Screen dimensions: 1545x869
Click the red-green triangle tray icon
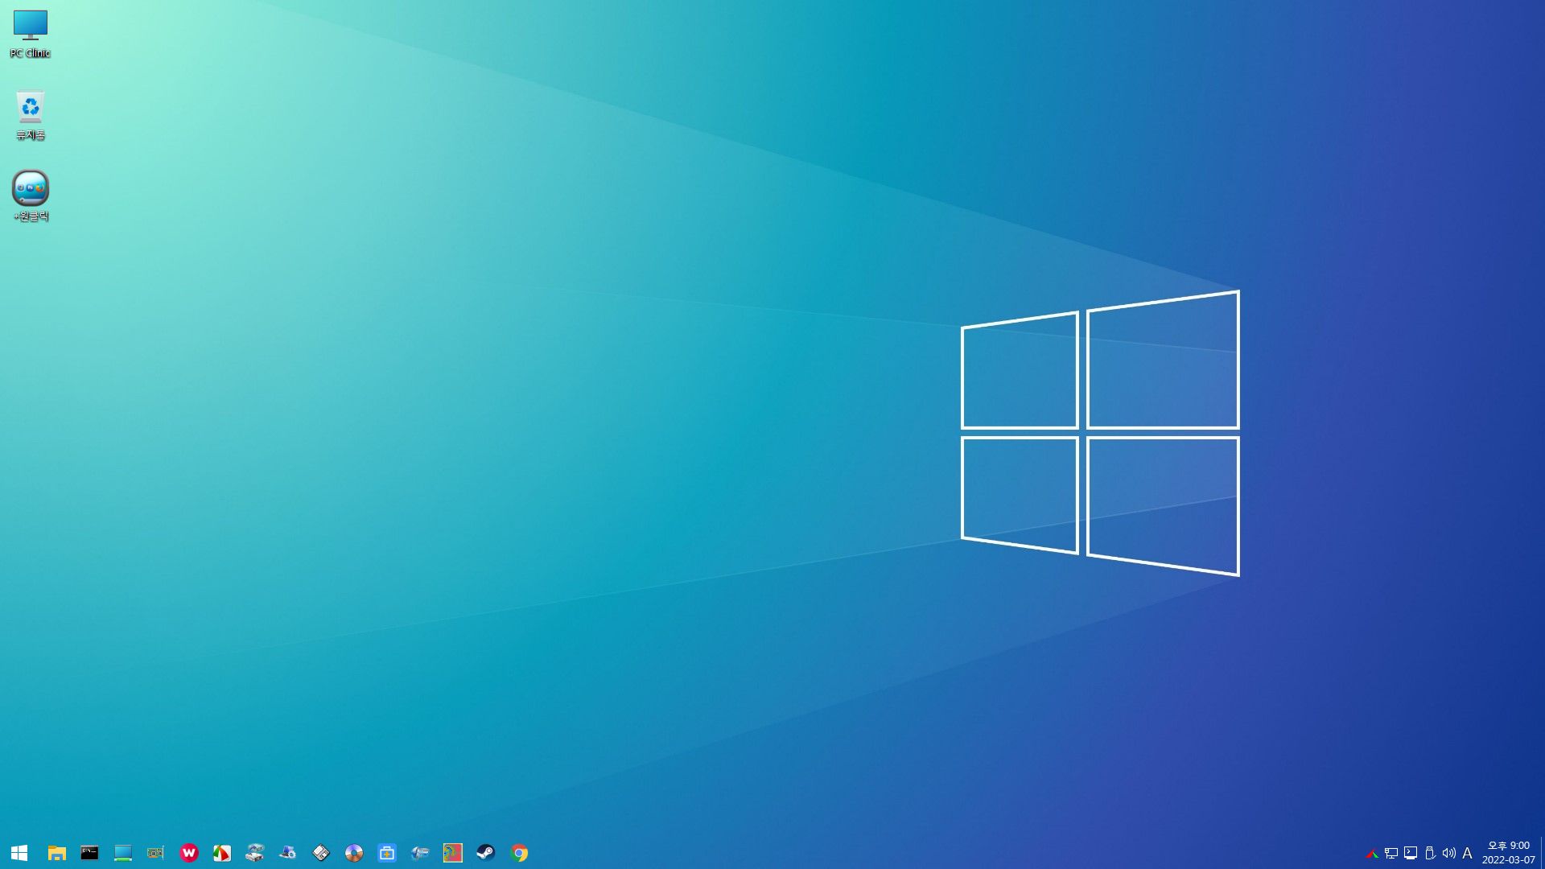1372,854
